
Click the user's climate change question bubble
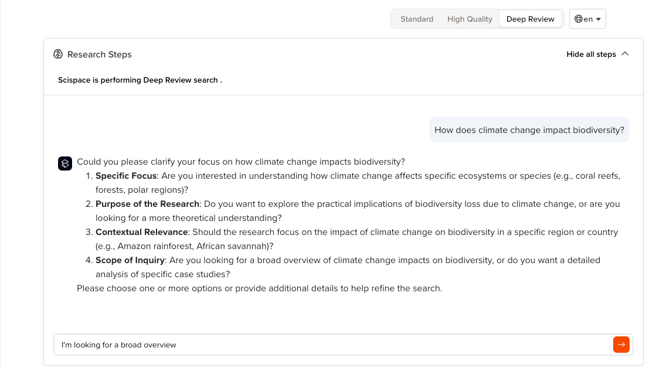click(x=529, y=130)
